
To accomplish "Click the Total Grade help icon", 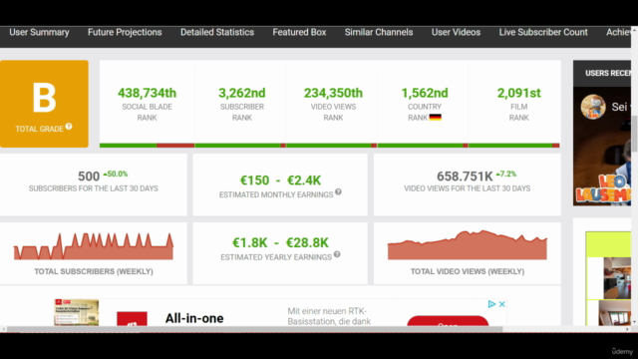I will [69, 127].
